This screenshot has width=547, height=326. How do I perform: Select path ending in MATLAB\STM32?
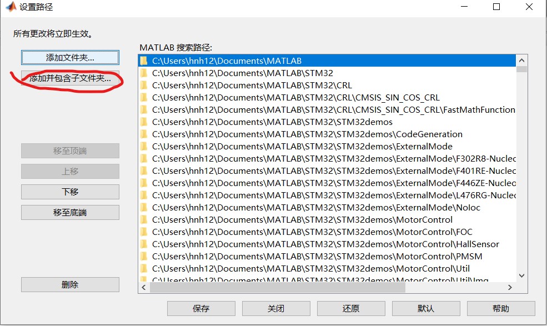point(327,73)
